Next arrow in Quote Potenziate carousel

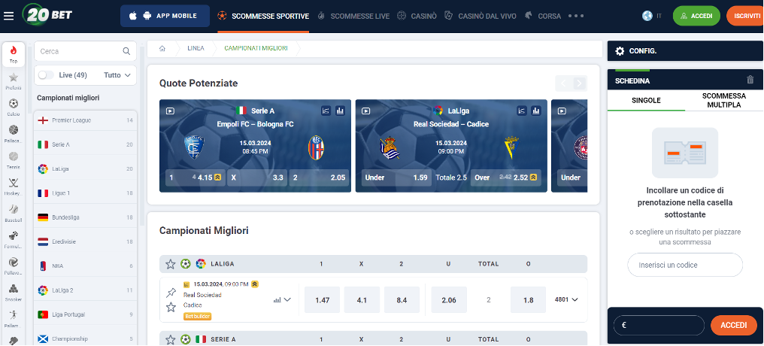(579, 83)
